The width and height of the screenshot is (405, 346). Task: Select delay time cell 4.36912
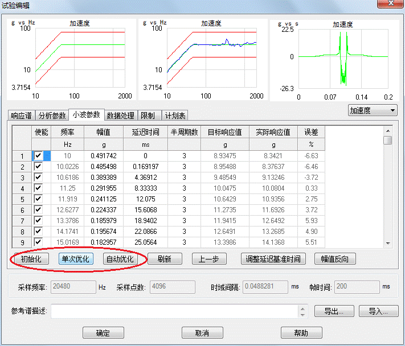click(145, 177)
